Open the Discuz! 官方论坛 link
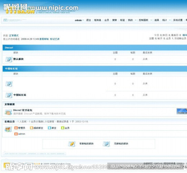Viewport: 187px width, 173px height. (x=23, y=110)
